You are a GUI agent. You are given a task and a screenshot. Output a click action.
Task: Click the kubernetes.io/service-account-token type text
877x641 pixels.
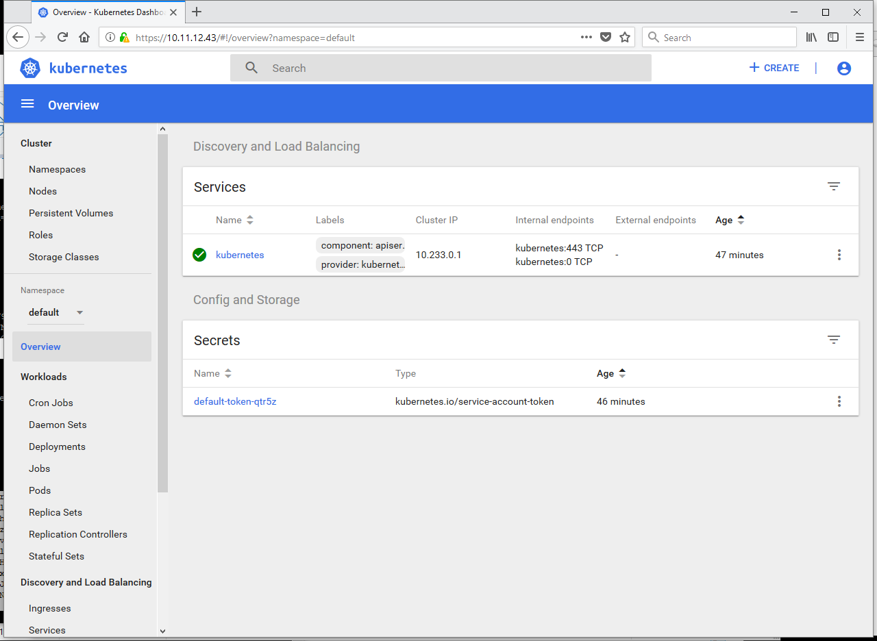pos(475,401)
